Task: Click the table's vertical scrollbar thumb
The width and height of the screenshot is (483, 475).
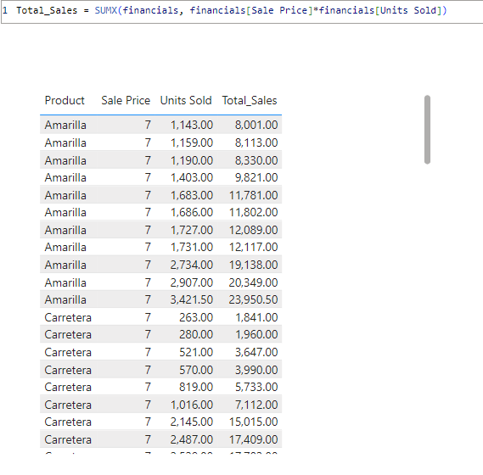Action: [x=427, y=130]
